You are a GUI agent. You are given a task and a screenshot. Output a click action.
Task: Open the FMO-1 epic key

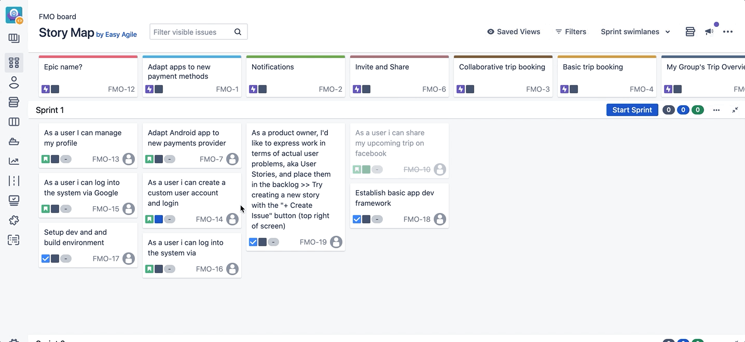[x=227, y=89]
